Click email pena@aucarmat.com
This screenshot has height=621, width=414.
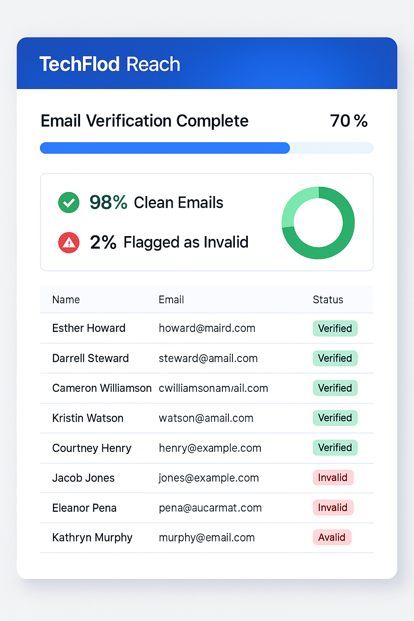210,508
